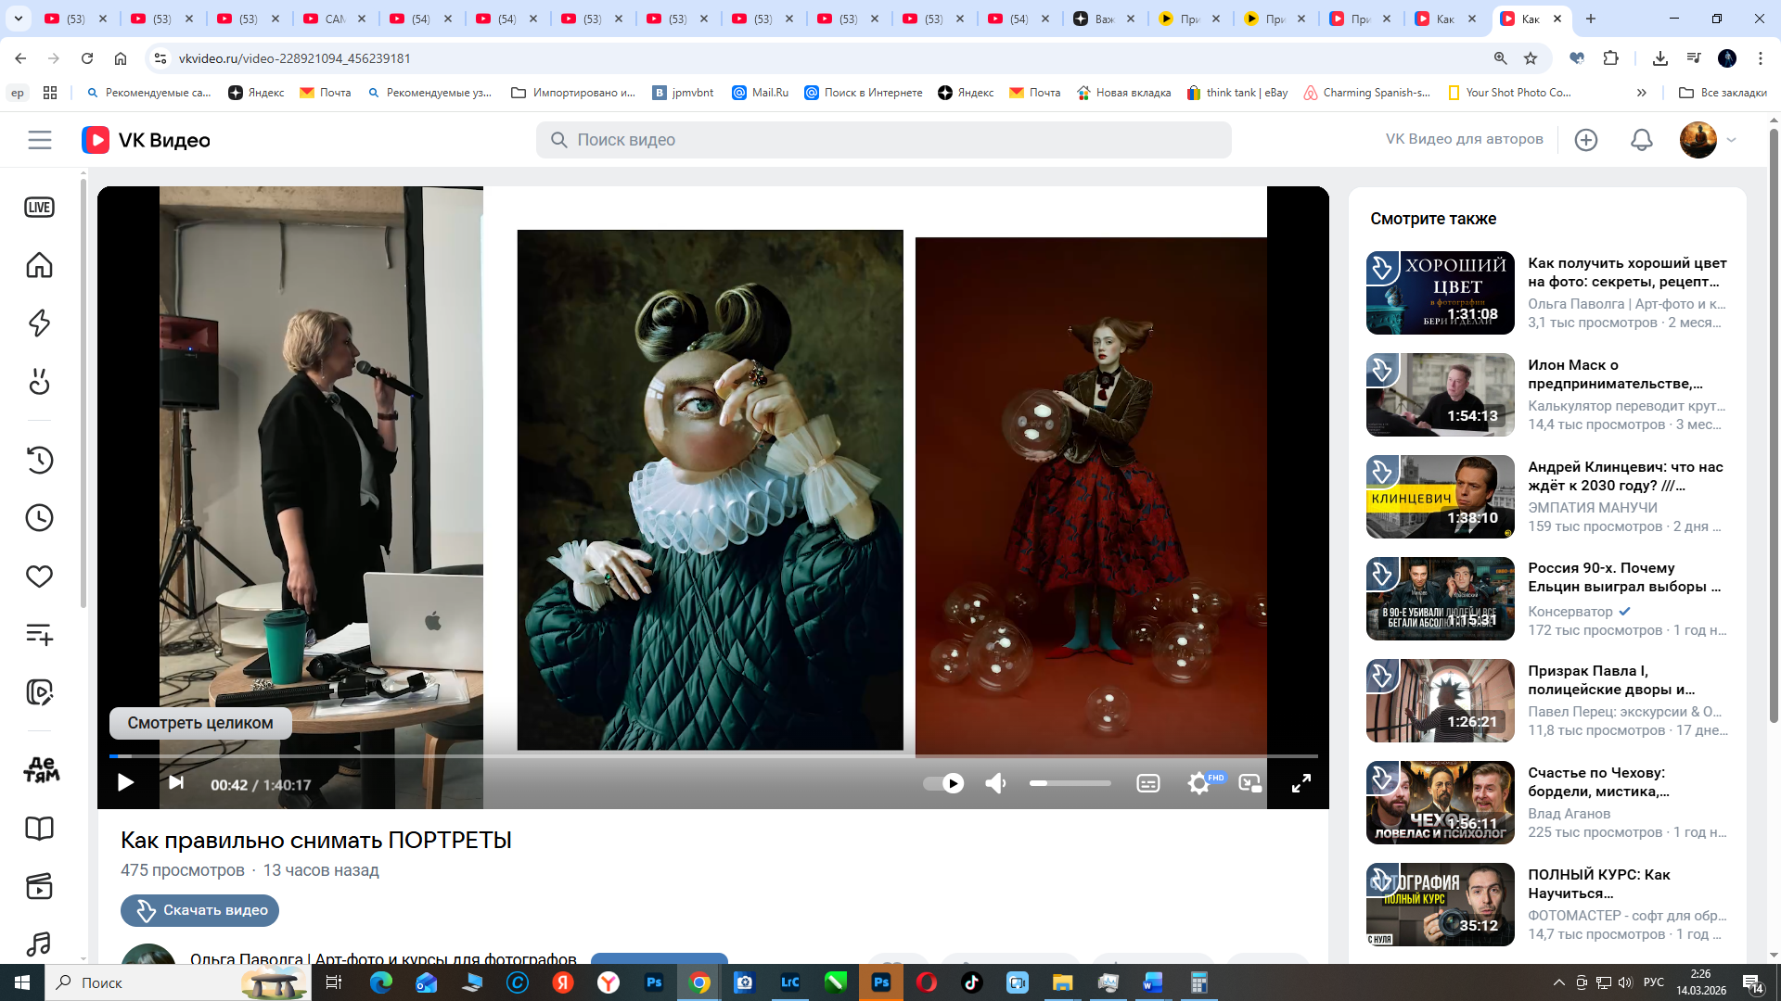Open liked videos heart icon
This screenshot has height=1001, width=1781.
39,577
